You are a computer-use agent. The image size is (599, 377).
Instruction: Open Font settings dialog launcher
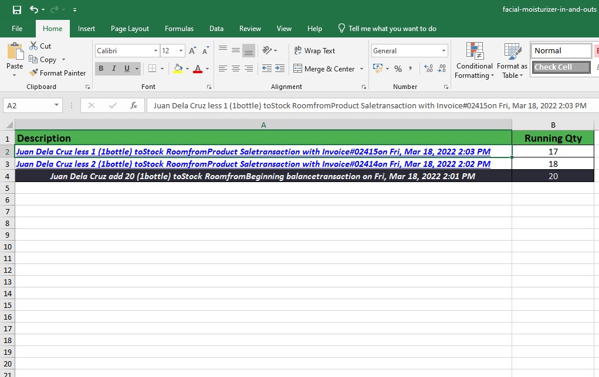209,87
